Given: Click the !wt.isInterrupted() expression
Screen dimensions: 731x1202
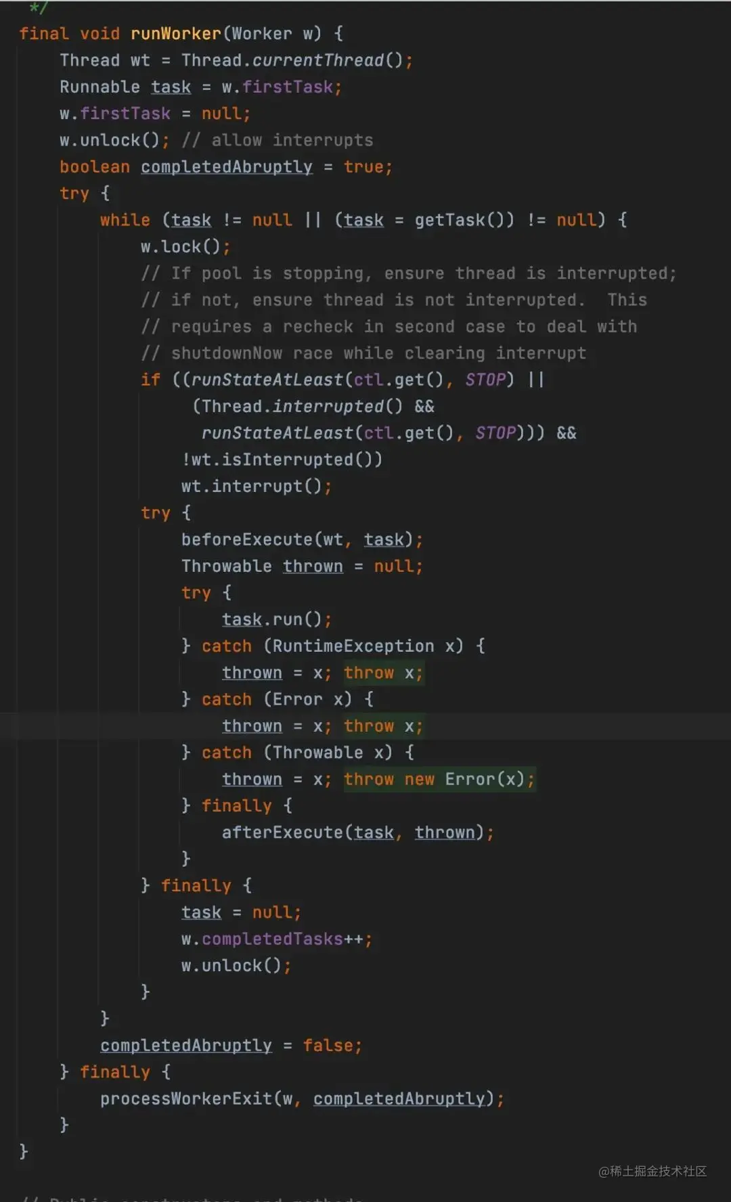Looking at the screenshot, I should click(x=282, y=460).
